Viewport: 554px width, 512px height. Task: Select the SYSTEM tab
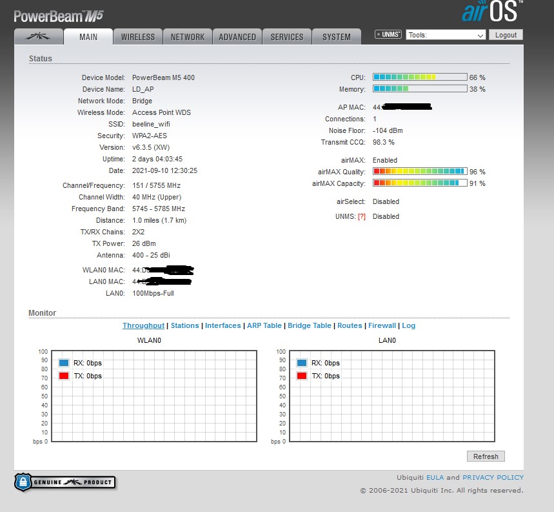(x=337, y=37)
